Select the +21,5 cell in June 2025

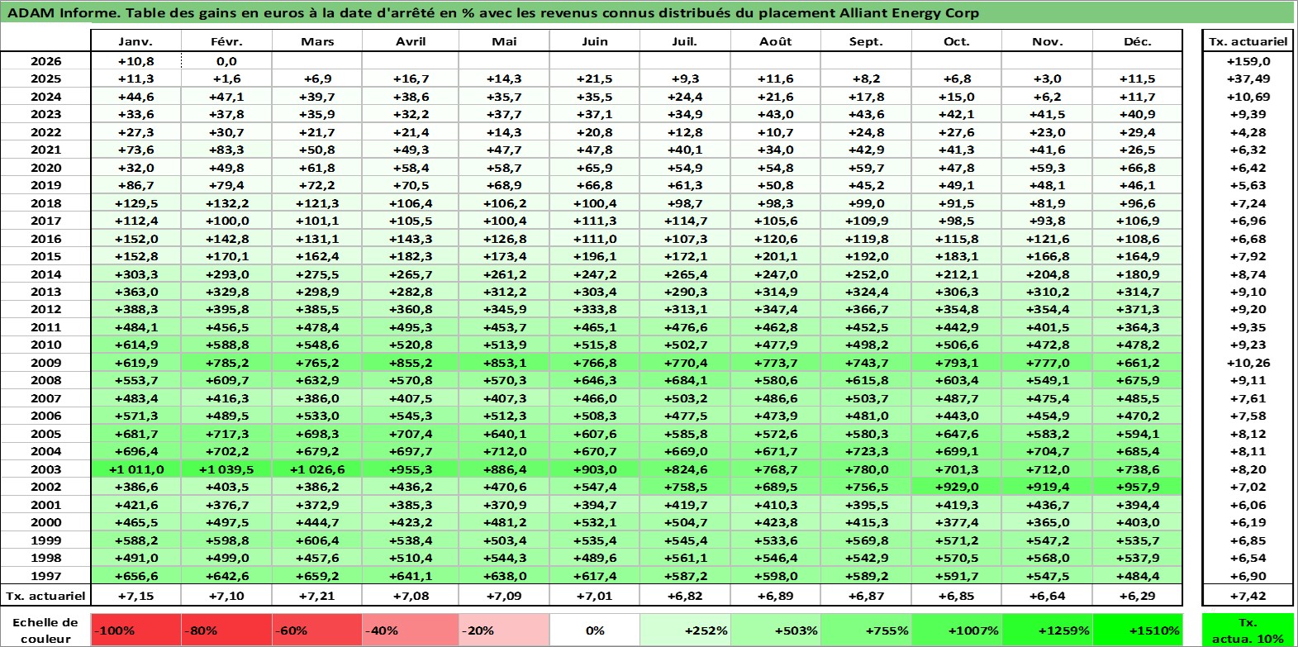click(594, 78)
